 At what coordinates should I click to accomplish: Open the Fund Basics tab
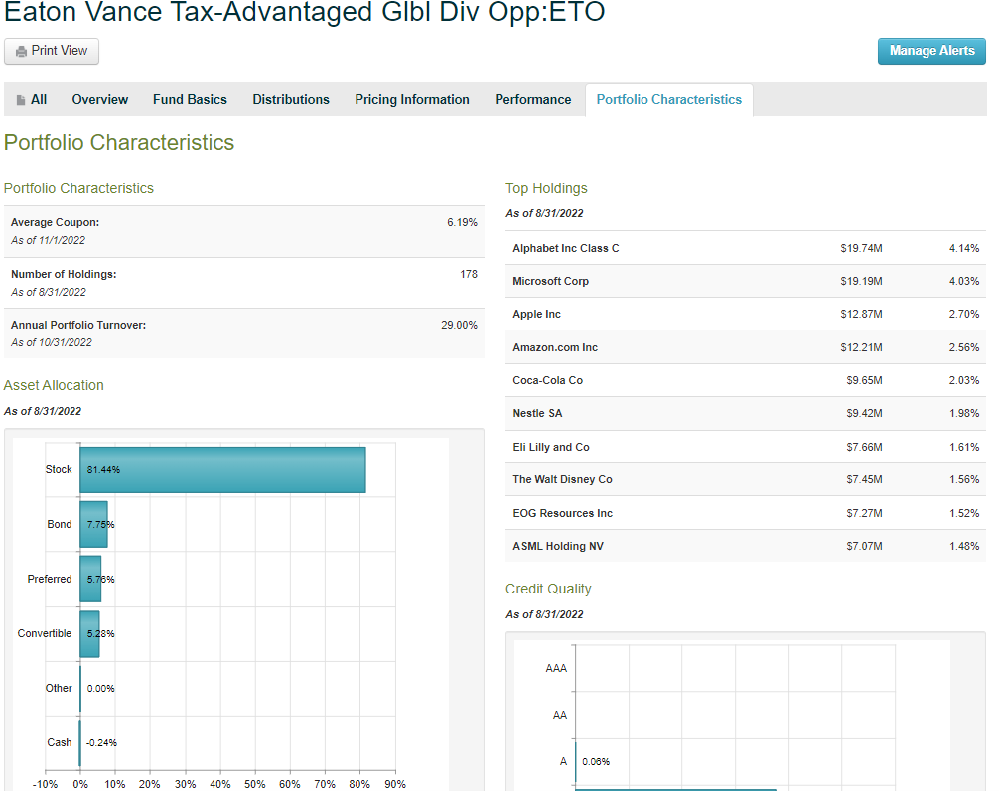click(x=190, y=100)
